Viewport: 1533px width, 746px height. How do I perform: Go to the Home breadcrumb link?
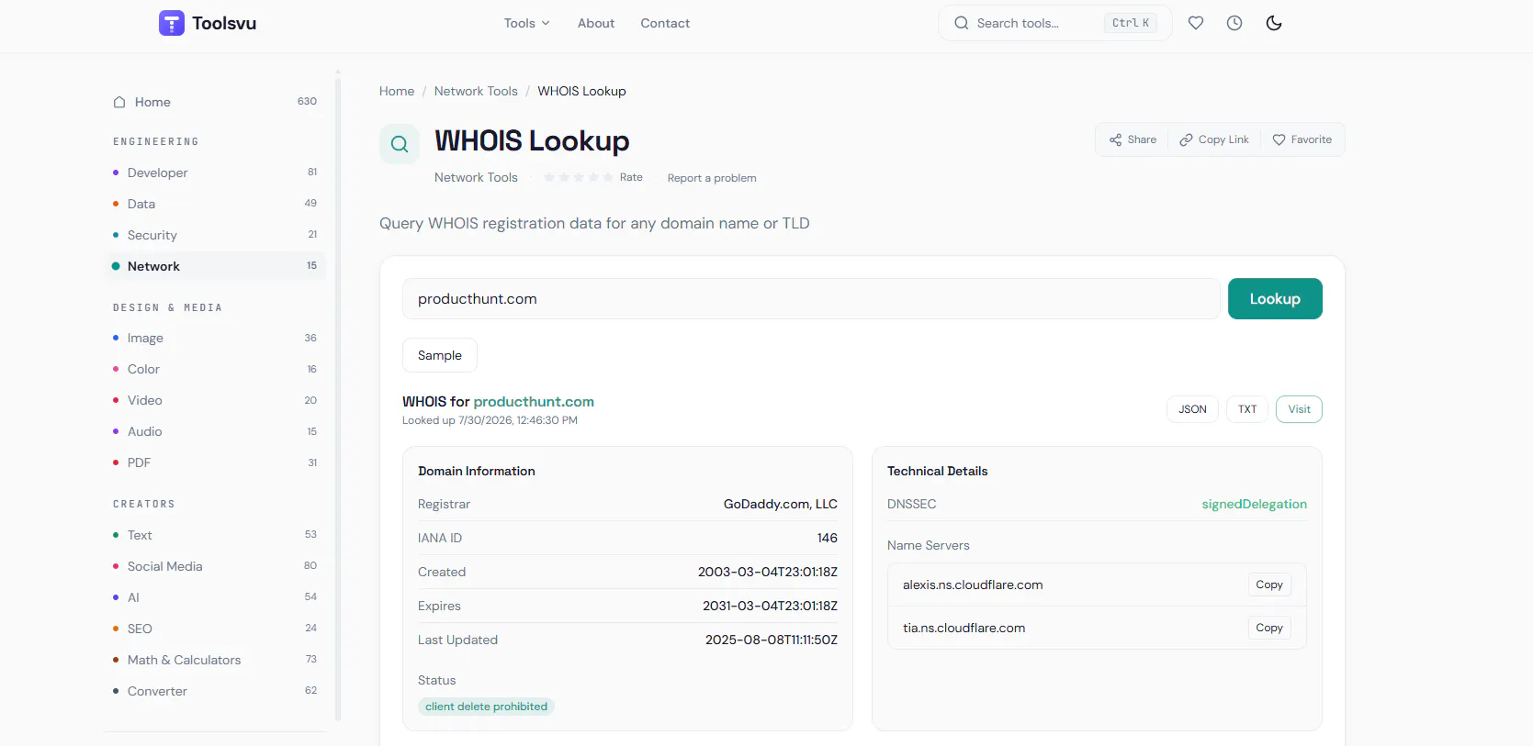pos(397,91)
